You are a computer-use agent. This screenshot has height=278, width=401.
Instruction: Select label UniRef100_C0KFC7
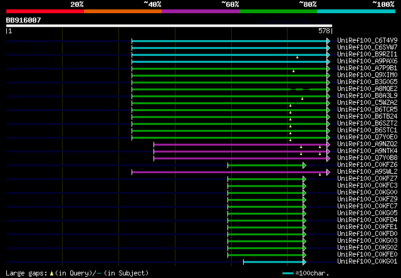pos(367,206)
